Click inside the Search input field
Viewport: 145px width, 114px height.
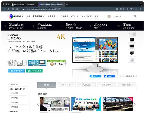point(123,16)
